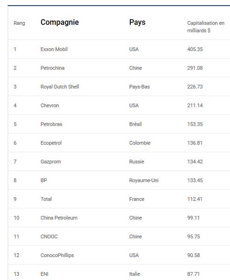
Task: Click the CNOOC company cell
Action: 49,236
